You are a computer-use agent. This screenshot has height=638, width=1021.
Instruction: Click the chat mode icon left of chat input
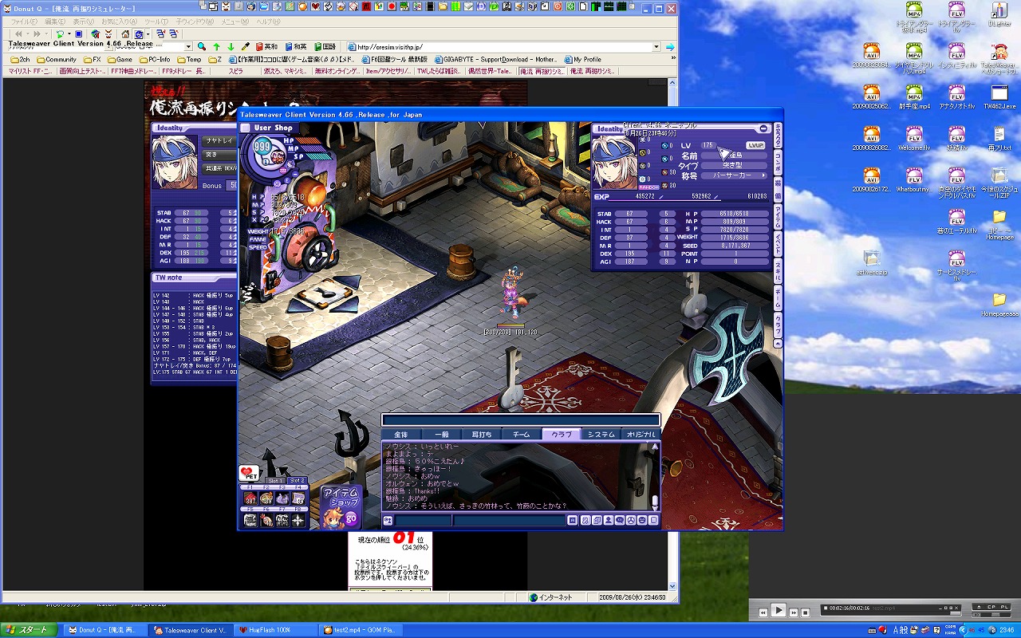click(x=388, y=521)
